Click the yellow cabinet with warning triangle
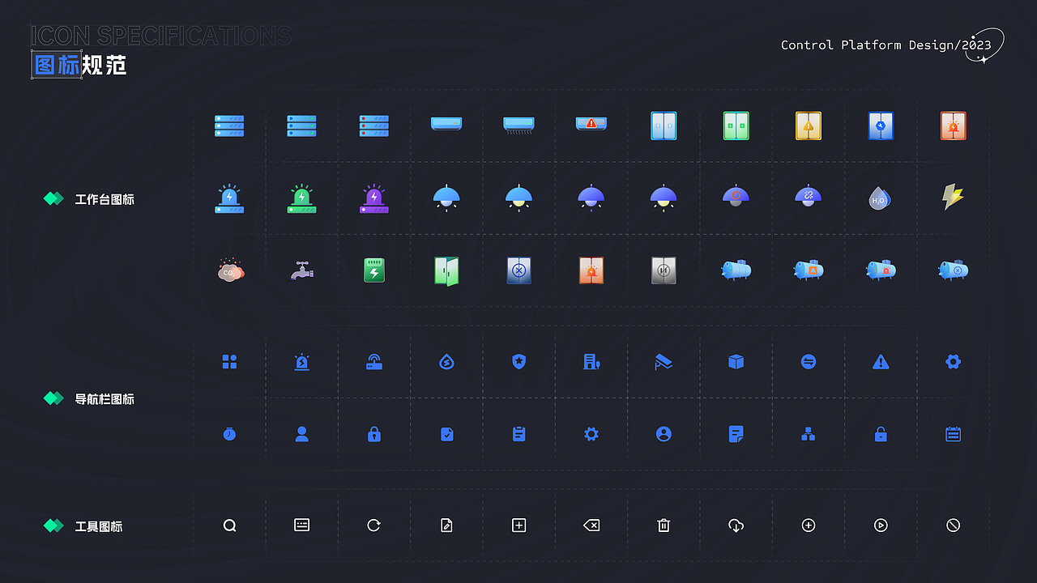1037x583 pixels. (809, 126)
